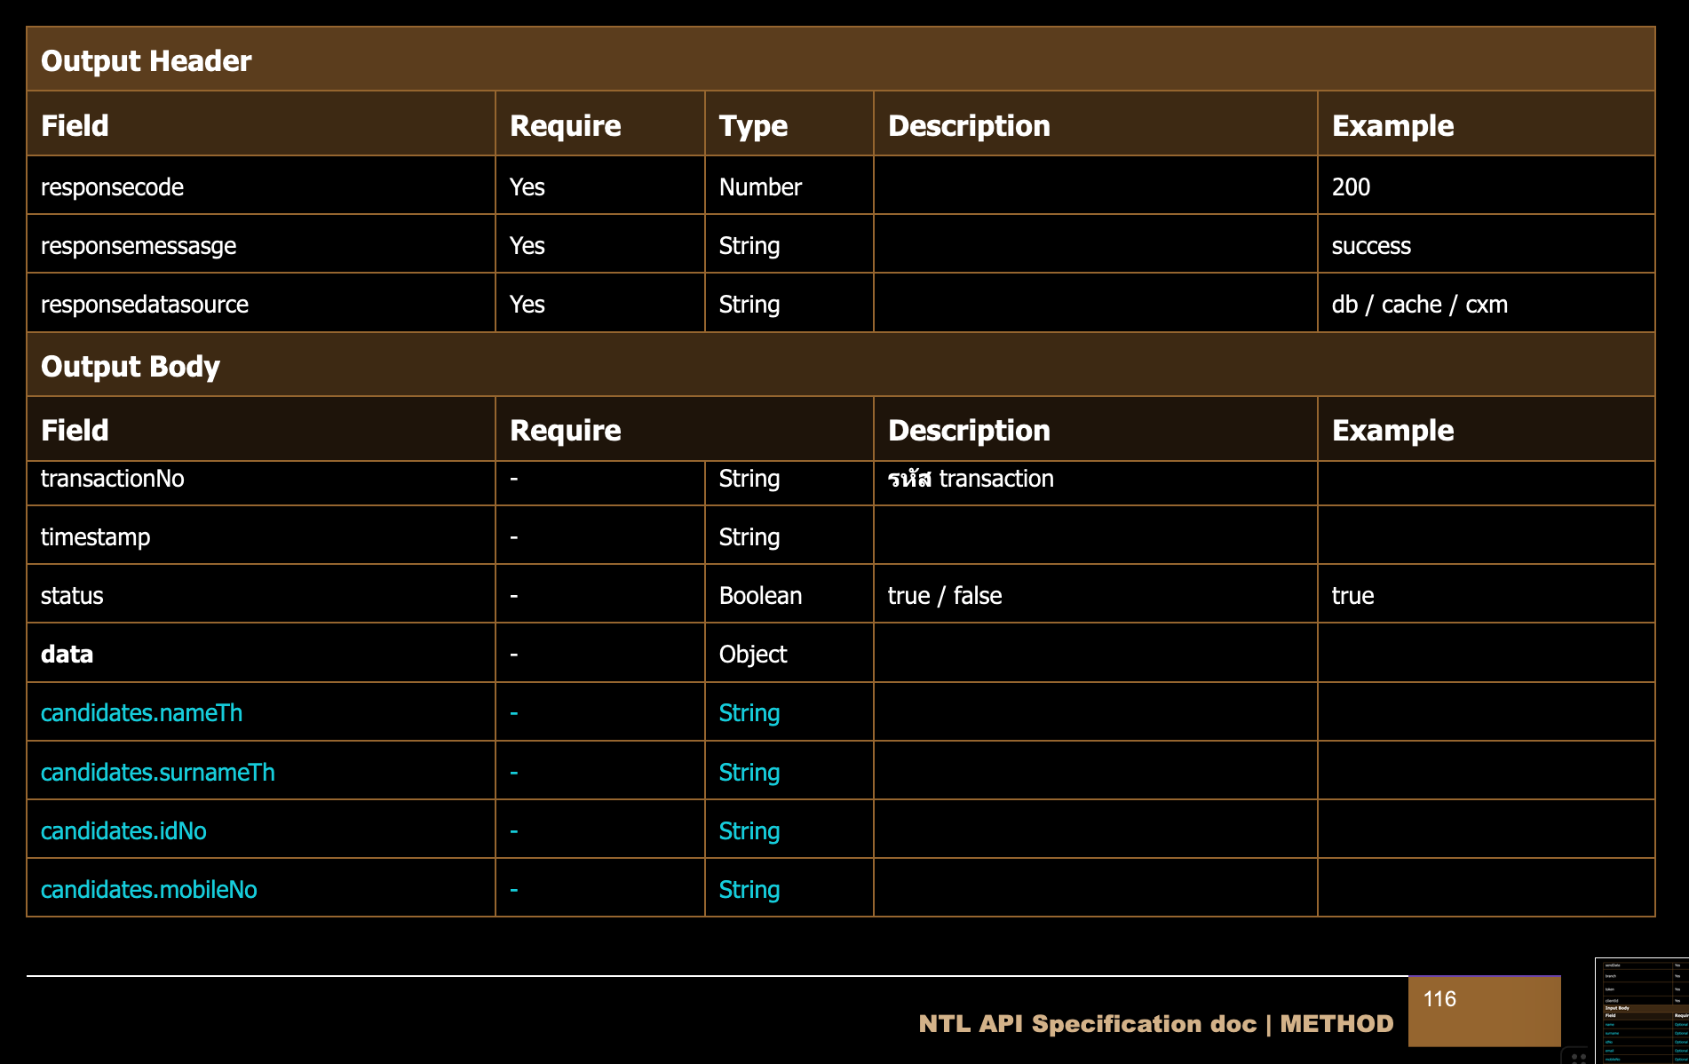
Task: Select the responsecode field cell
Action: [113, 187]
